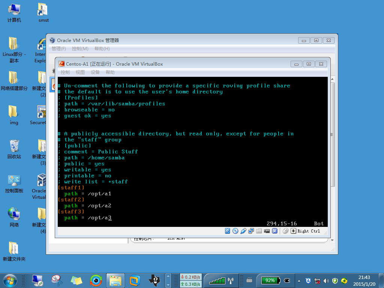Open the 帮助 menu in the Centos-A1 window
The image size is (384, 288).
coord(110,72)
